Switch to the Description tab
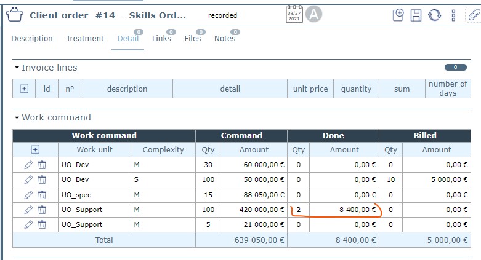Viewport: 481px width, 260px height. click(x=32, y=38)
